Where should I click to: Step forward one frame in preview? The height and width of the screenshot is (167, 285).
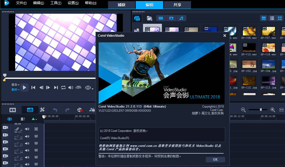[x=48, y=88]
